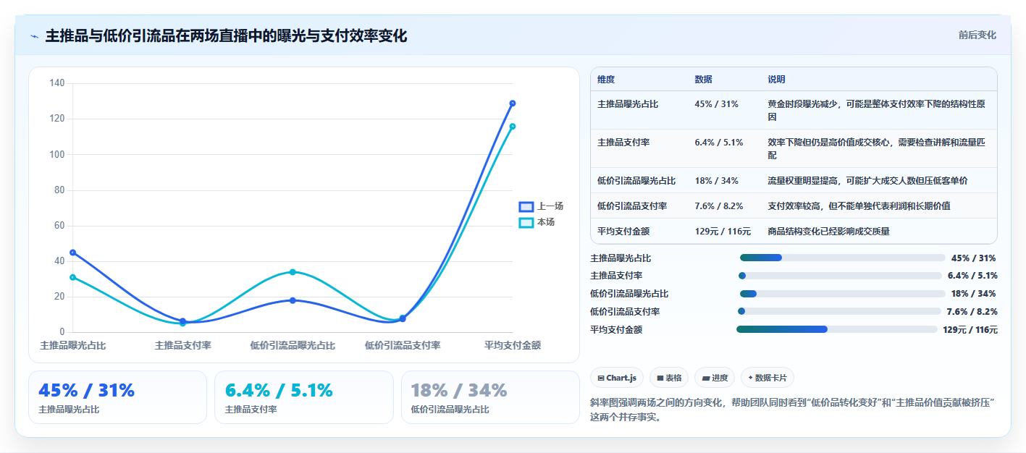1026x453 pixels.
Task: Click the 表格 chip
Action: (x=669, y=378)
